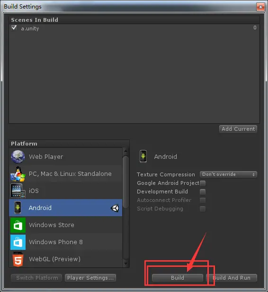The image size is (268, 292).
Task: Select iOS platform
Action: coord(66,191)
